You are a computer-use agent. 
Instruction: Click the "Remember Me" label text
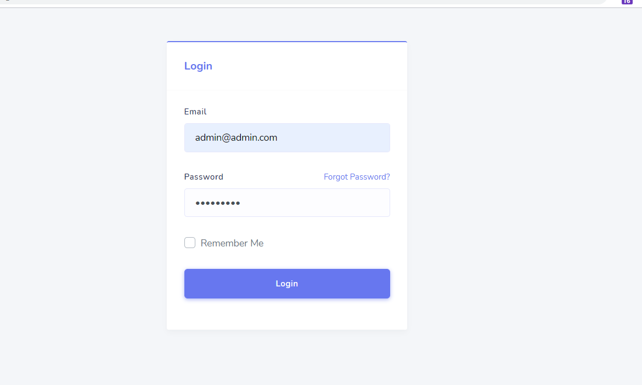(232, 243)
